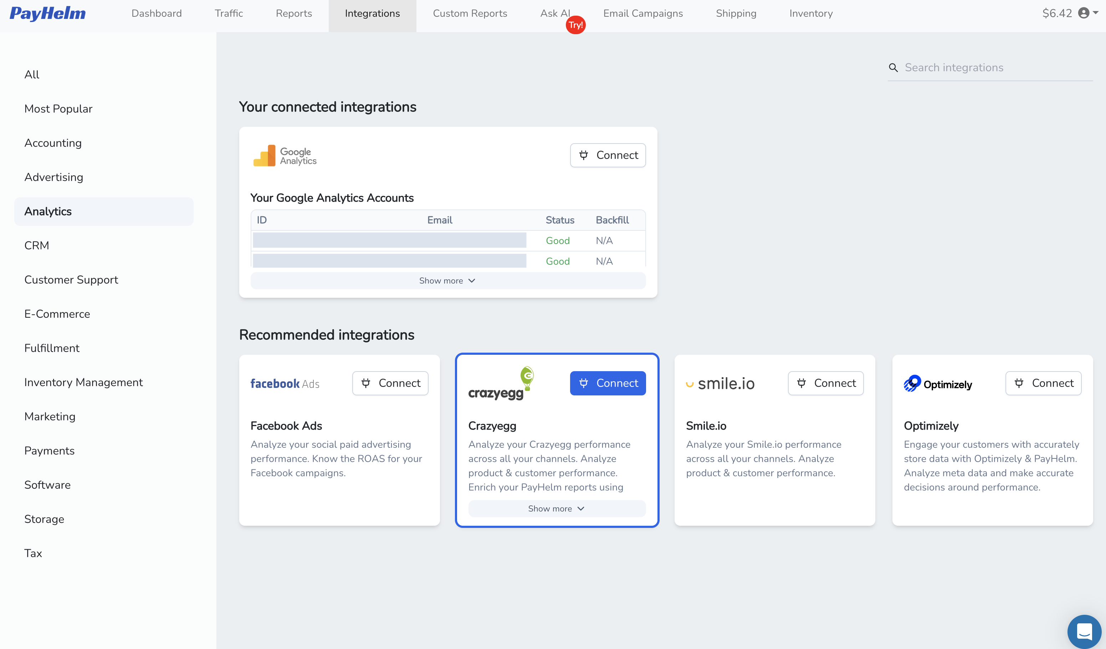Viewport: 1106px width, 649px height.
Task: Connect the Crazyegg integration
Action: point(608,383)
